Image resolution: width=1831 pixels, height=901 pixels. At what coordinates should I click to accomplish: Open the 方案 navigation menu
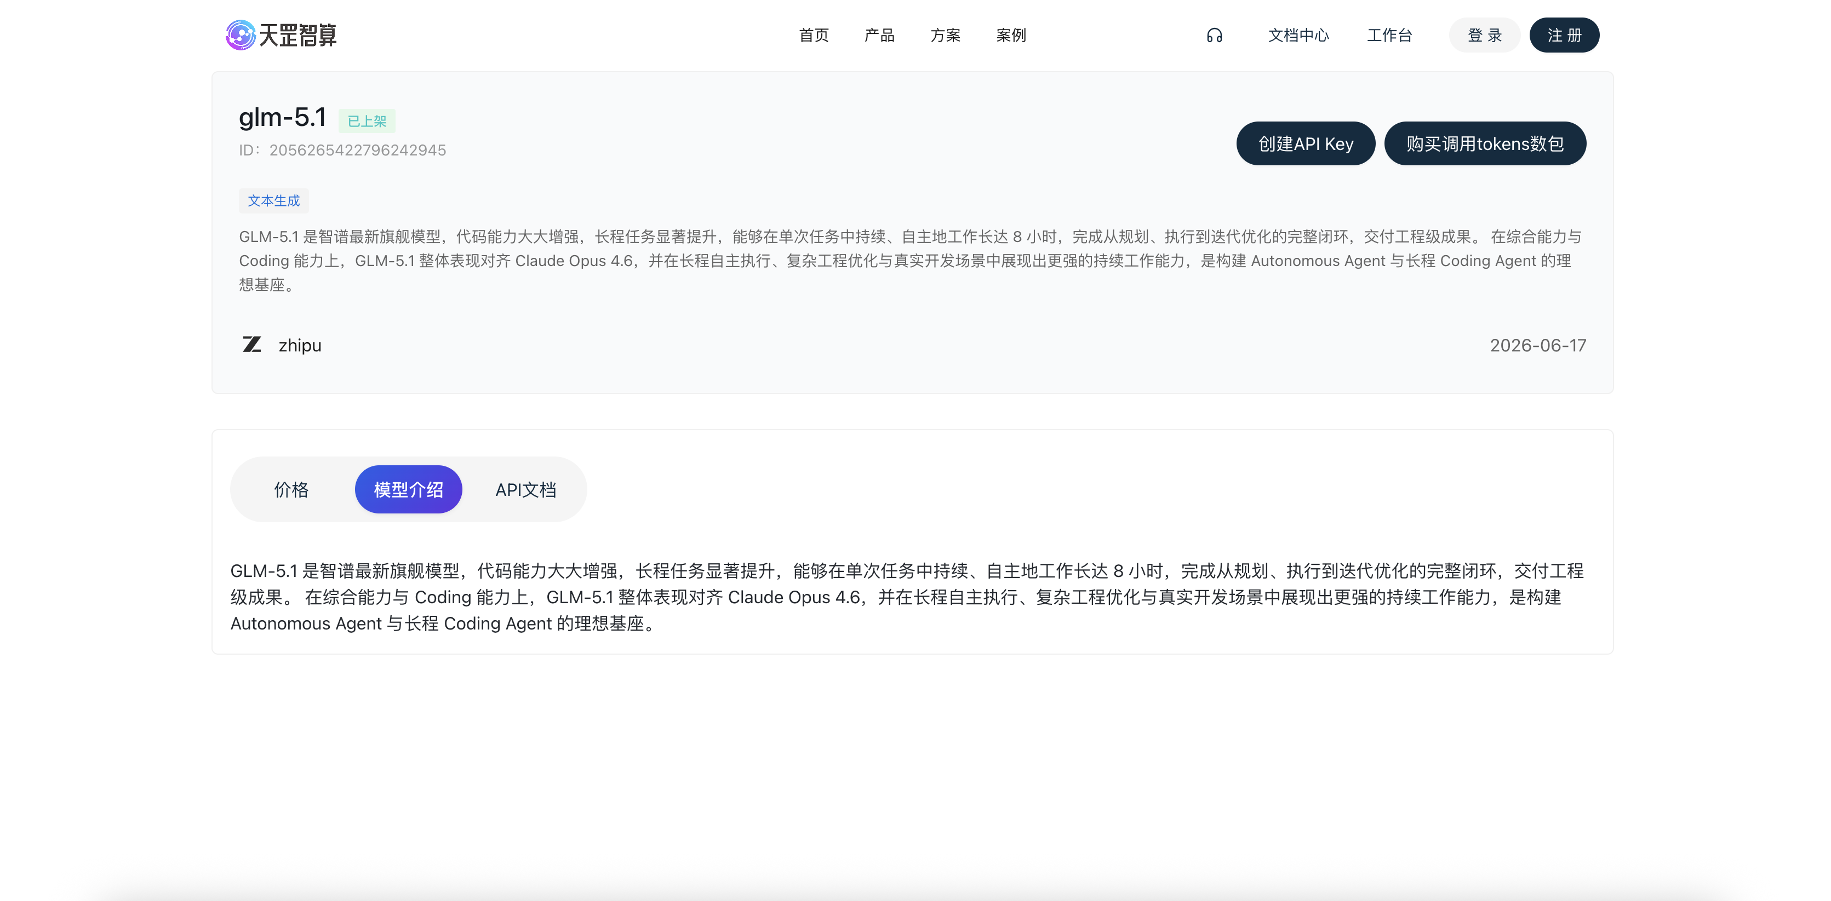tap(945, 36)
